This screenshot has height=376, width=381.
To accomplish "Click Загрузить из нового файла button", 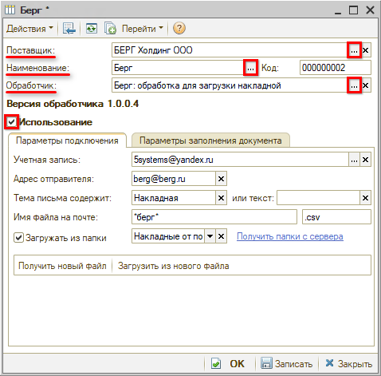I will [173, 266].
